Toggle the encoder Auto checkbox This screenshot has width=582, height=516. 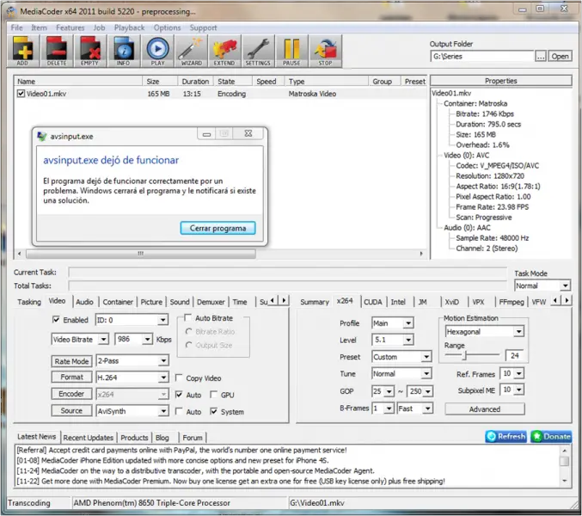click(179, 394)
